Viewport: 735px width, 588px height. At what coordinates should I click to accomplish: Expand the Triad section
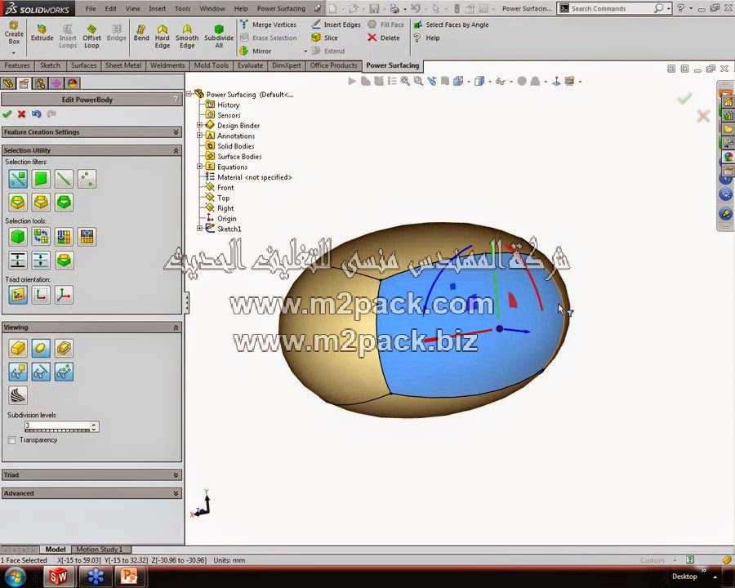click(x=176, y=475)
